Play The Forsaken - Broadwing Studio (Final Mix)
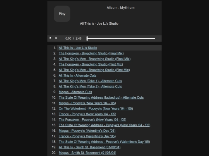209x156 pixels. click(91, 53)
